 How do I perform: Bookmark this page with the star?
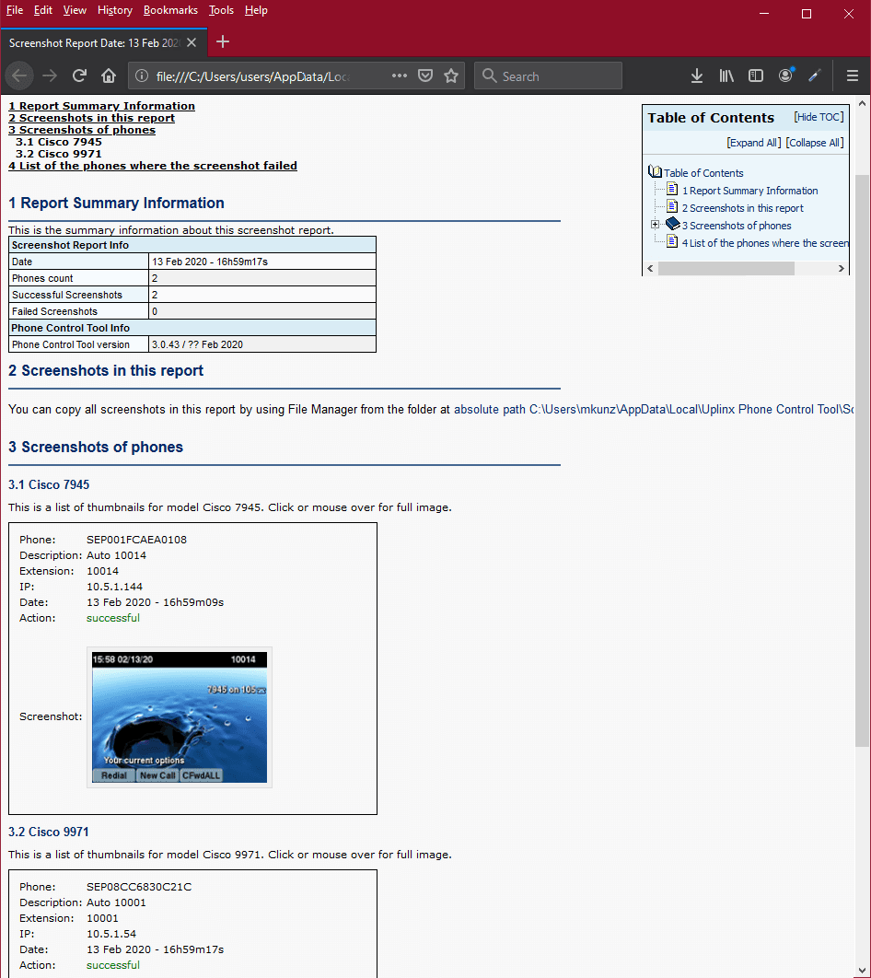tap(451, 76)
